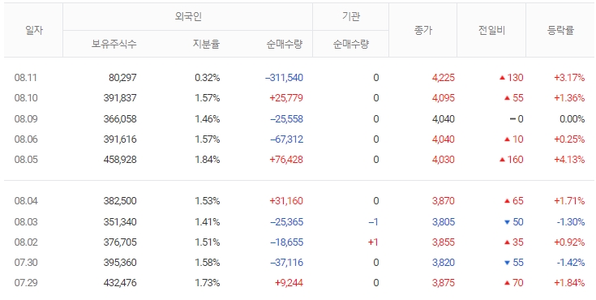The height and width of the screenshot is (300, 596).
Task: Click net volume -18,655
Action: (286, 242)
